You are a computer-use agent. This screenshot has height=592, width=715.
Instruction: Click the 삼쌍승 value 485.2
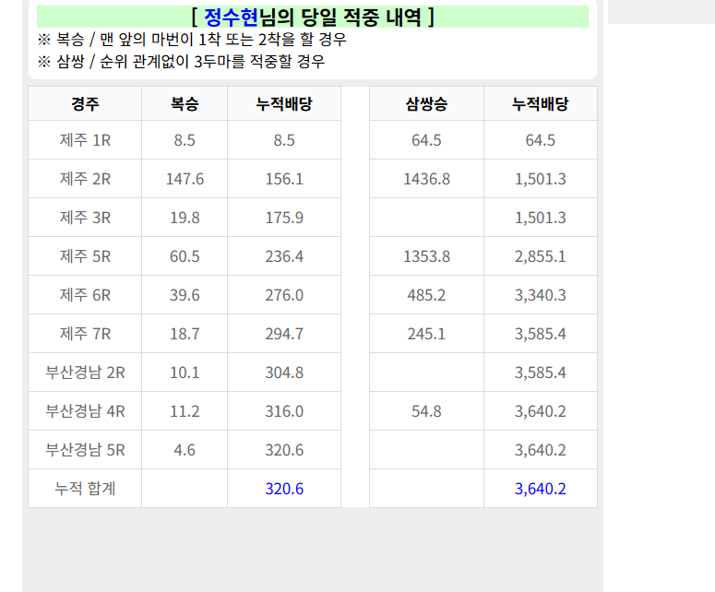(x=426, y=295)
